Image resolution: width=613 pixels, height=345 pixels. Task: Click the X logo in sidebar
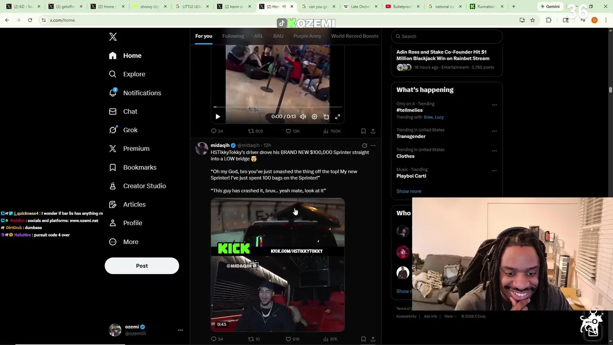113,37
